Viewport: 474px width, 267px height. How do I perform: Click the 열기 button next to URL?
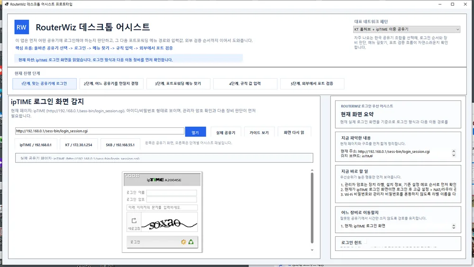pos(195,132)
